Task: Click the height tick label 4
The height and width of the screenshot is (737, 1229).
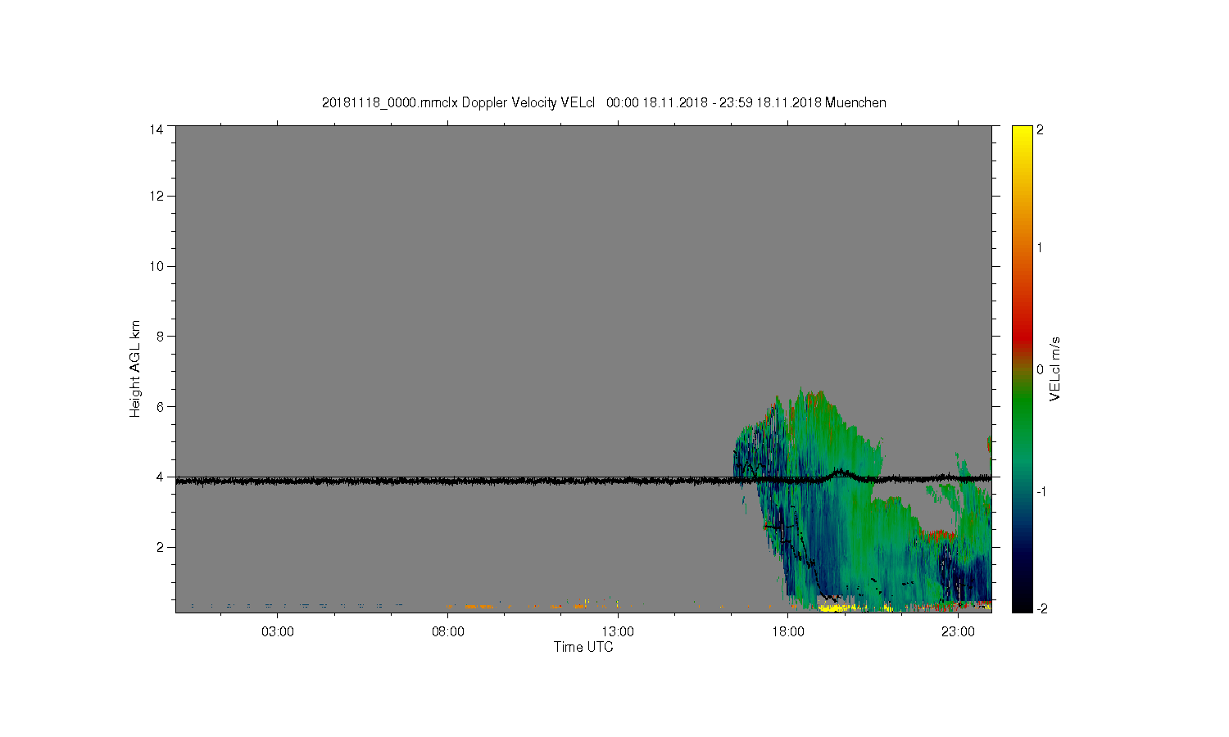Action: [x=160, y=477]
